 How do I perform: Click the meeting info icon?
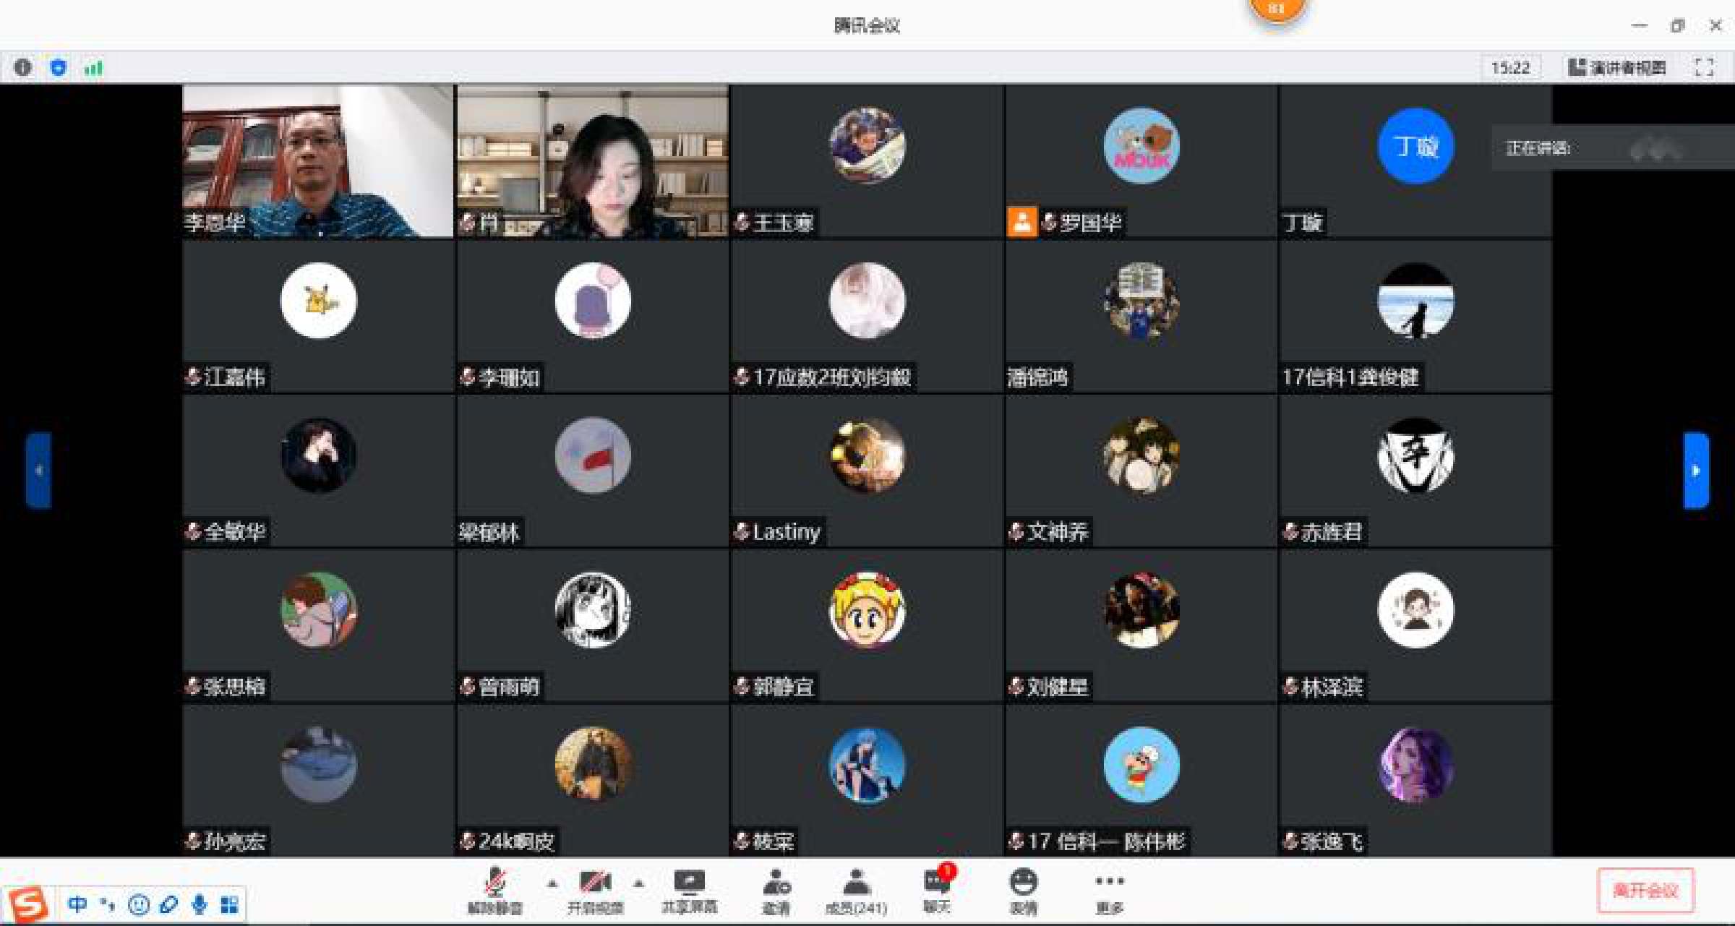tap(23, 68)
